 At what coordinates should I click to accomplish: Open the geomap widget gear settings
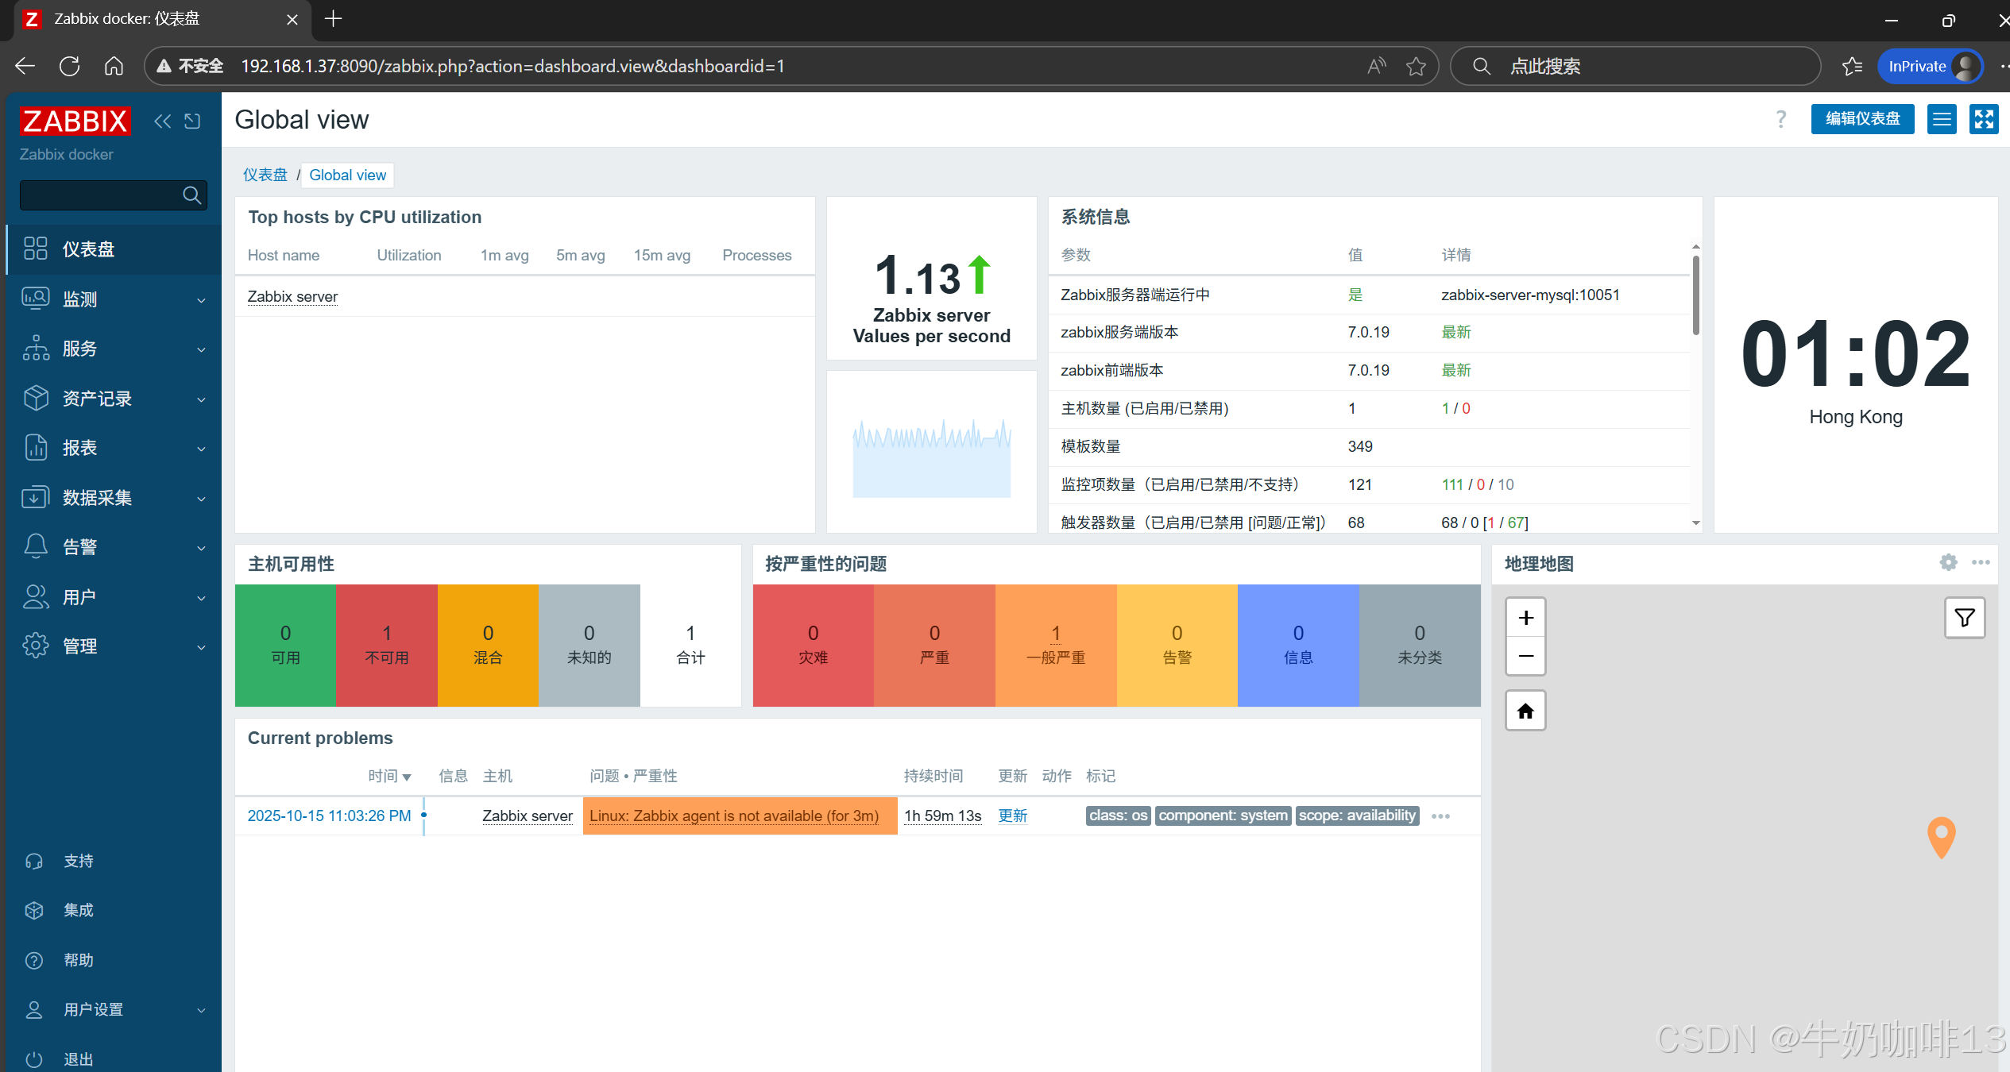1948,563
